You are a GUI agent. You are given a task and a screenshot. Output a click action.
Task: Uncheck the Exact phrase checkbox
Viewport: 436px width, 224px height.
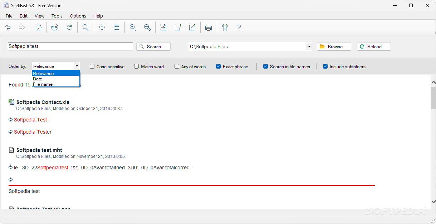click(x=218, y=66)
